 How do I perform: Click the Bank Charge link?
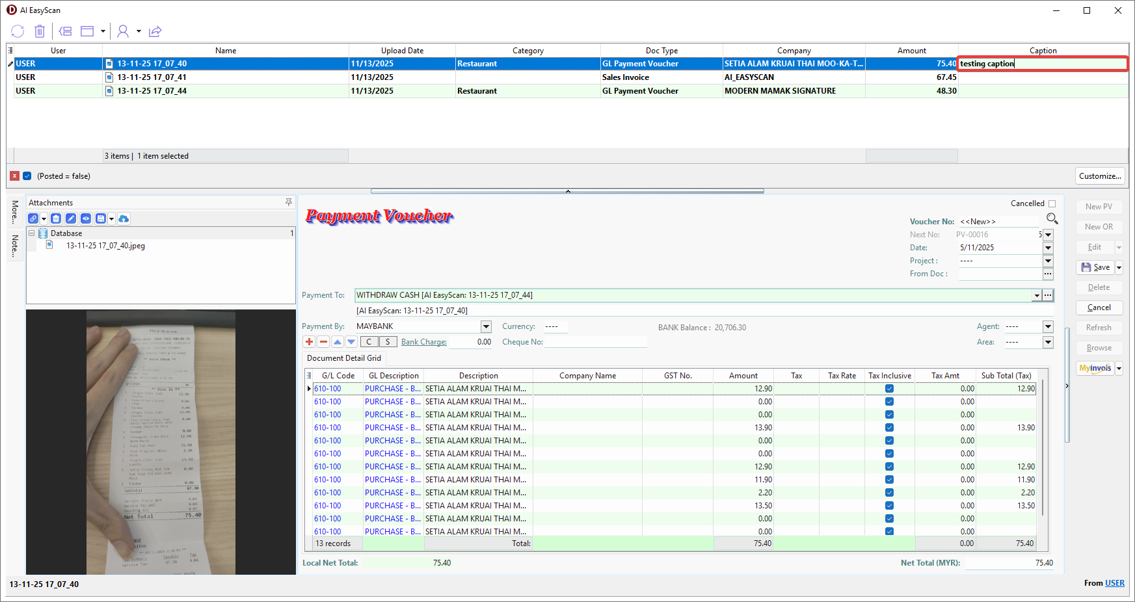coord(423,342)
